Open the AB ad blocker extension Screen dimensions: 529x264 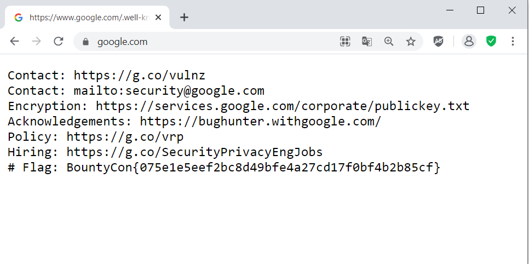click(x=439, y=41)
